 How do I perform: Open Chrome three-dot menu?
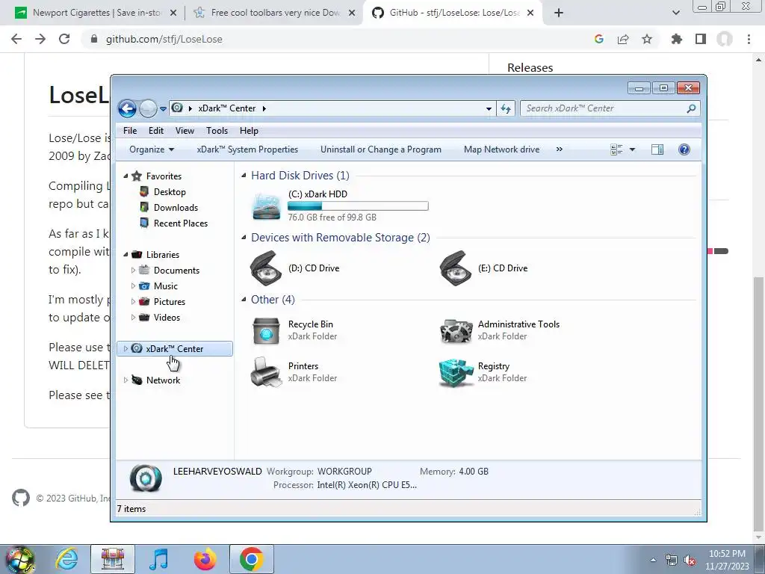point(749,39)
